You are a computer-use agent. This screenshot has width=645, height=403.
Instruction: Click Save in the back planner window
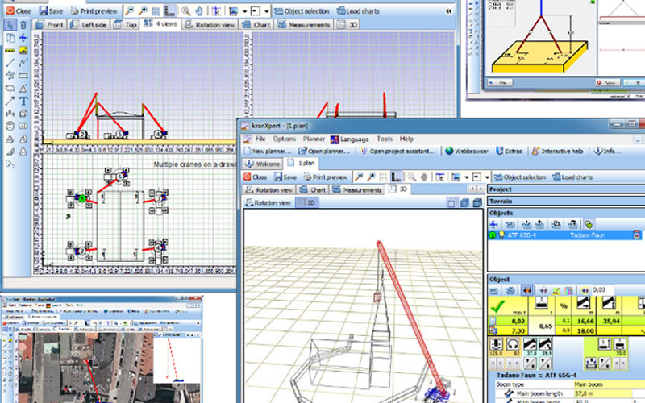(x=51, y=11)
